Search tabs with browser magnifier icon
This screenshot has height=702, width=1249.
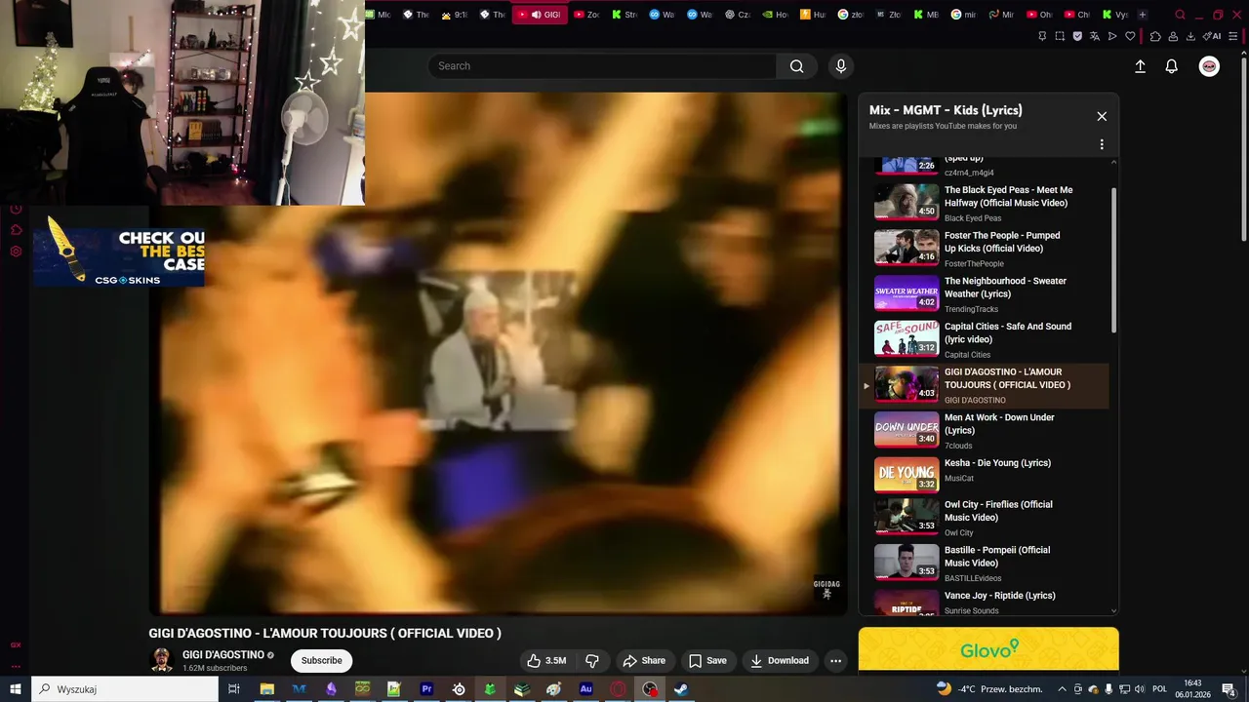pyautogui.click(x=1180, y=15)
